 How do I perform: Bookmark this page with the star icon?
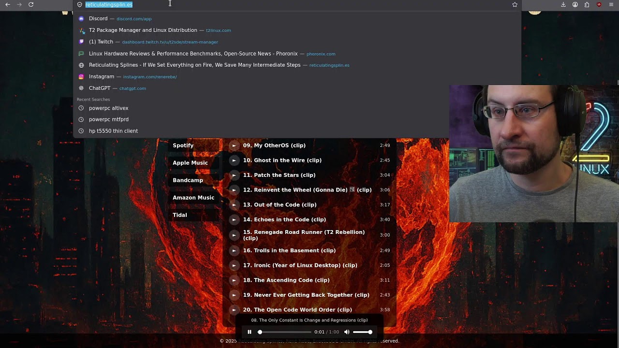pos(515,4)
